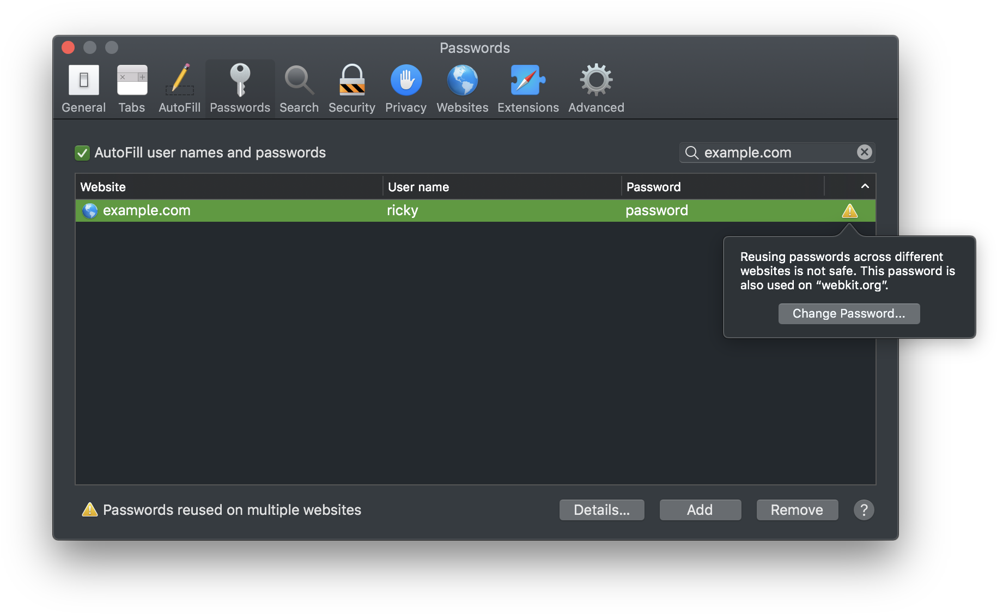Click the search magnifier in search field
The height and width of the screenshot is (614, 997).
691,153
